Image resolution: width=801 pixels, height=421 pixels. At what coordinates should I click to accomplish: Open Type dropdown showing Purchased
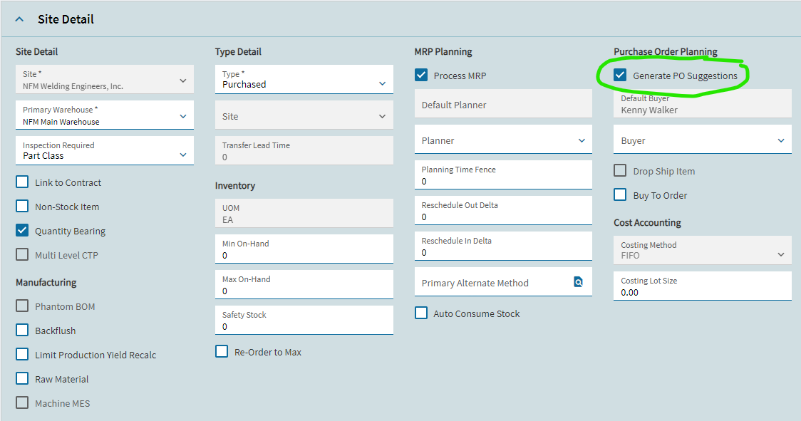click(x=304, y=79)
